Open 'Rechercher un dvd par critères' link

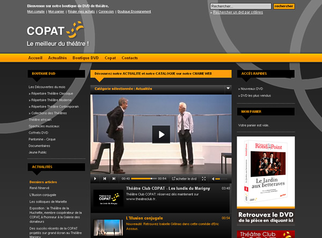click(x=238, y=12)
